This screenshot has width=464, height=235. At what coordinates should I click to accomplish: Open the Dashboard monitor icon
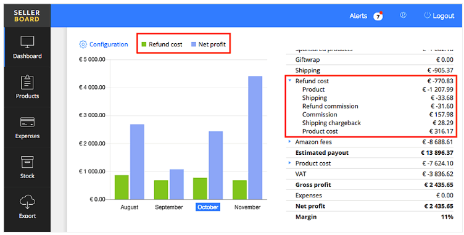27,42
